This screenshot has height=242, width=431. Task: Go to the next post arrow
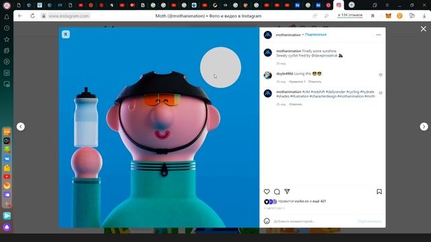tap(424, 126)
